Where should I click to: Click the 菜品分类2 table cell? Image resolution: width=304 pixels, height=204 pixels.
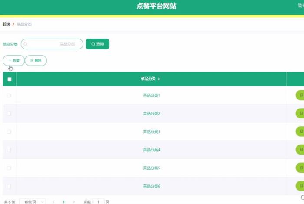152,114
